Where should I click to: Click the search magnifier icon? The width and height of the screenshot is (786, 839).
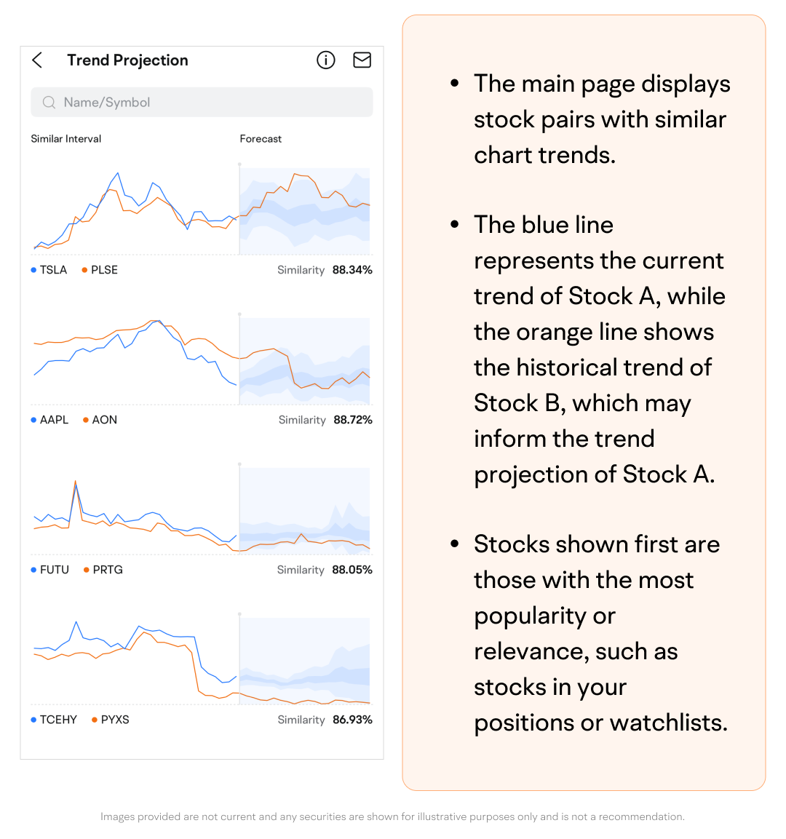49,103
